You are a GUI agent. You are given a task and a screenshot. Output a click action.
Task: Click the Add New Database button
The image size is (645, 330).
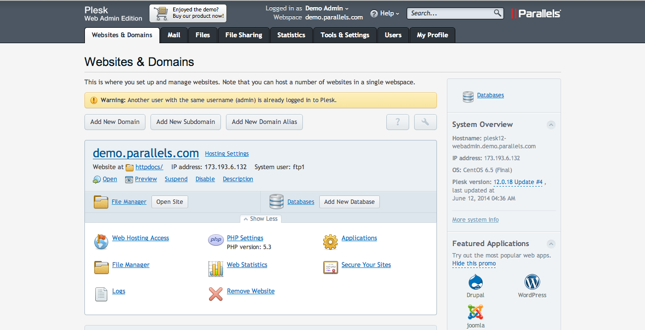pos(350,202)
